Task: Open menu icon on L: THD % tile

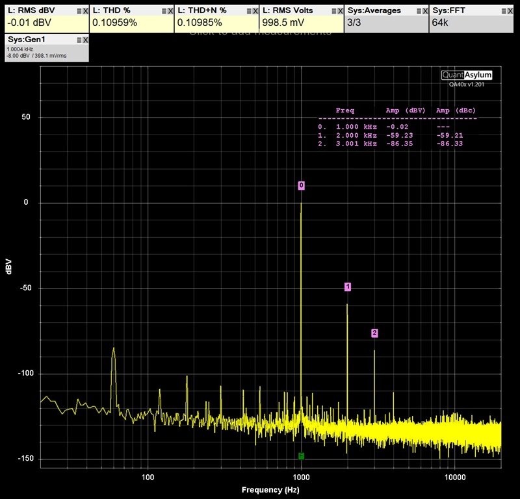Action: click(x=164, y=11)
